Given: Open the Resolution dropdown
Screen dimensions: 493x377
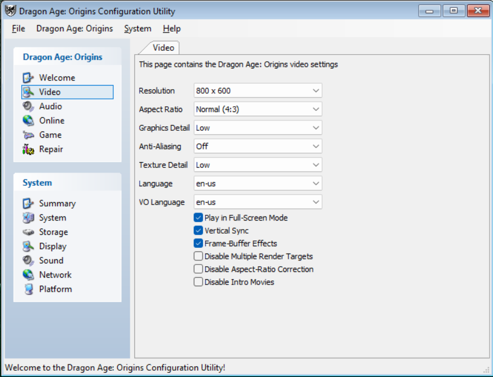Looking at the screenshot, I should click(x=258, y=91).
